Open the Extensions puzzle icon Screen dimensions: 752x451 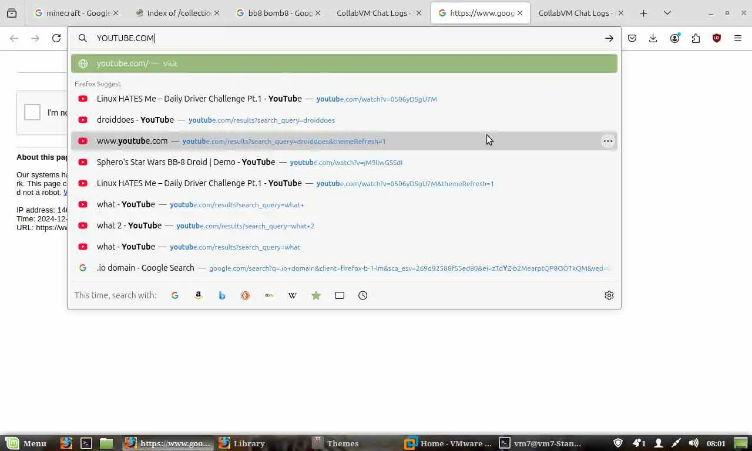(x=696, y=38)
